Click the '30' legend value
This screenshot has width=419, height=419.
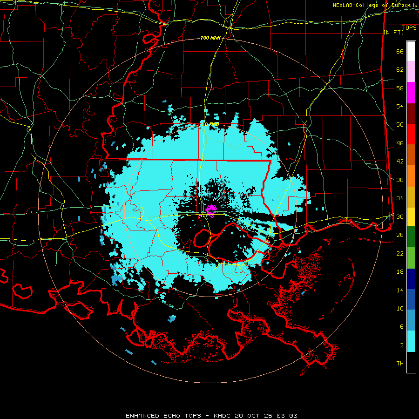(400, 216)
